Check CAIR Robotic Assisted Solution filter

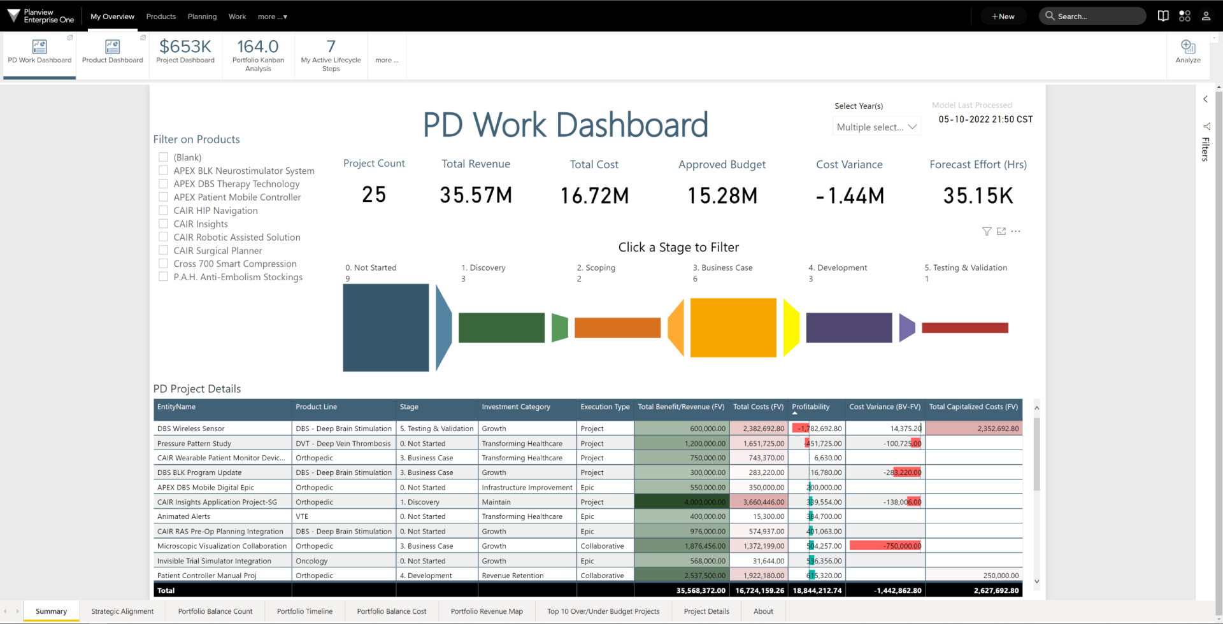(163, 237)
